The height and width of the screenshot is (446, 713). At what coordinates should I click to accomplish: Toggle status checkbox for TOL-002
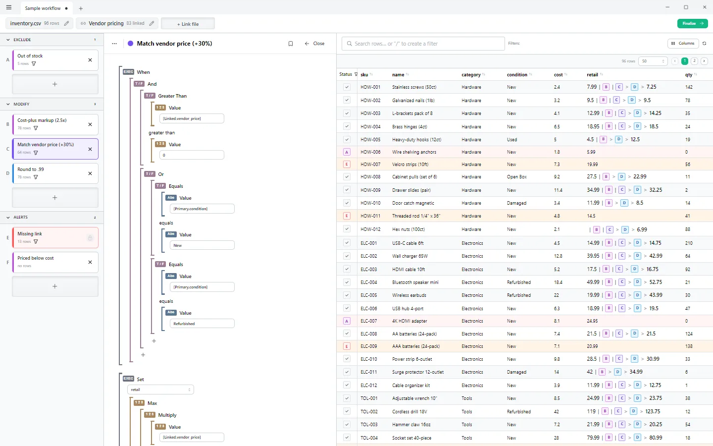[347, 411]
